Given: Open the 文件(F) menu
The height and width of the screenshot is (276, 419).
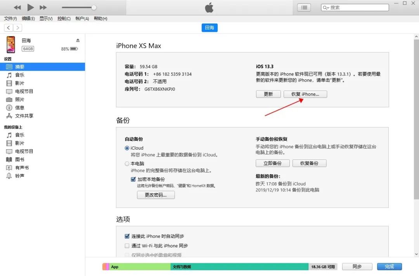Looking at the screenshot, I should 10,19.
